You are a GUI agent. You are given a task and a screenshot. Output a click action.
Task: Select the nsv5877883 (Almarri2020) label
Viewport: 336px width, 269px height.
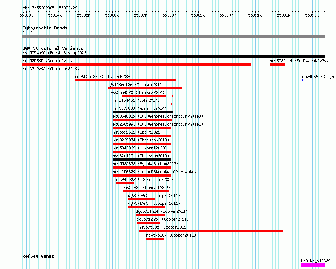[140, 108]
